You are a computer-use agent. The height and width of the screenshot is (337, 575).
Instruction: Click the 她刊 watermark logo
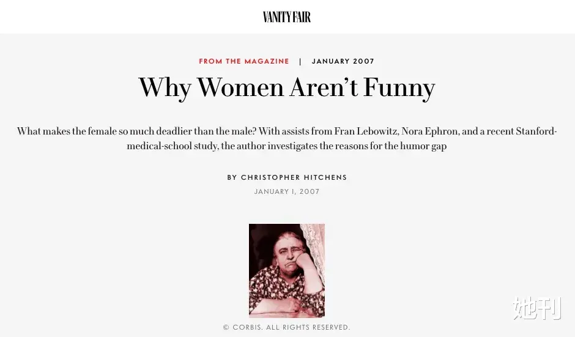tap(536, 308)
